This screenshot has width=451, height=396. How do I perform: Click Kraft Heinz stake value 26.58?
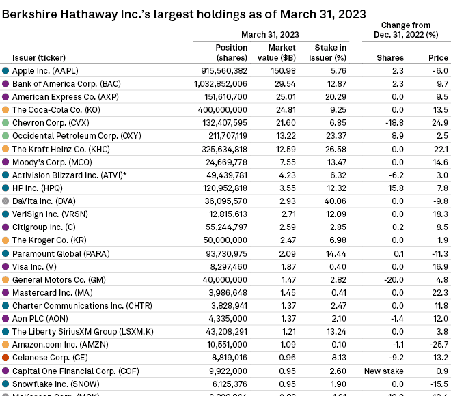point(336,149)
